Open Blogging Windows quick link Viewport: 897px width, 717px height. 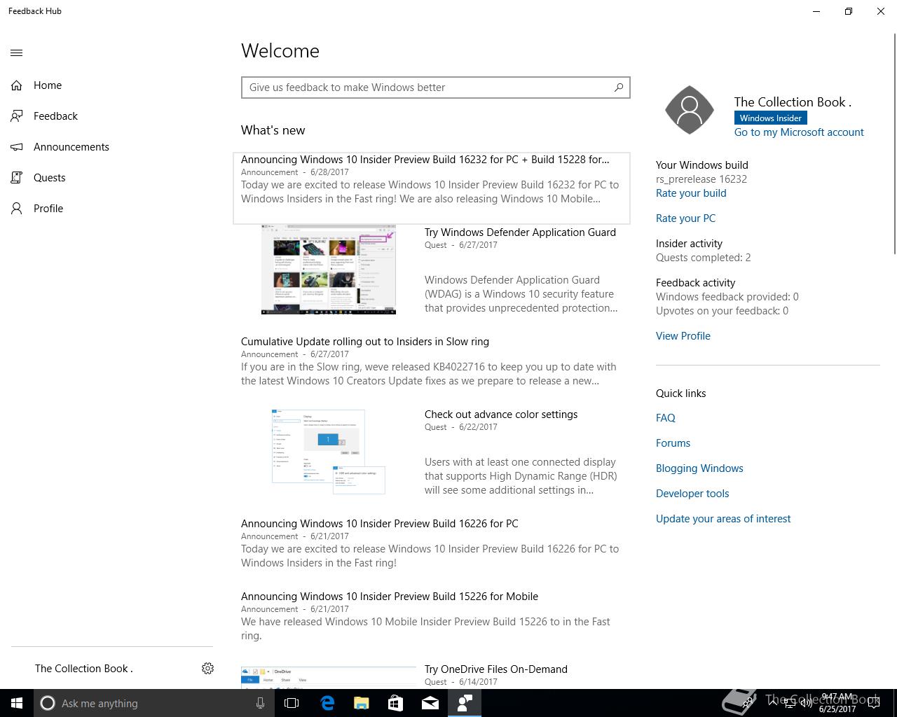(x=699, y=468)
